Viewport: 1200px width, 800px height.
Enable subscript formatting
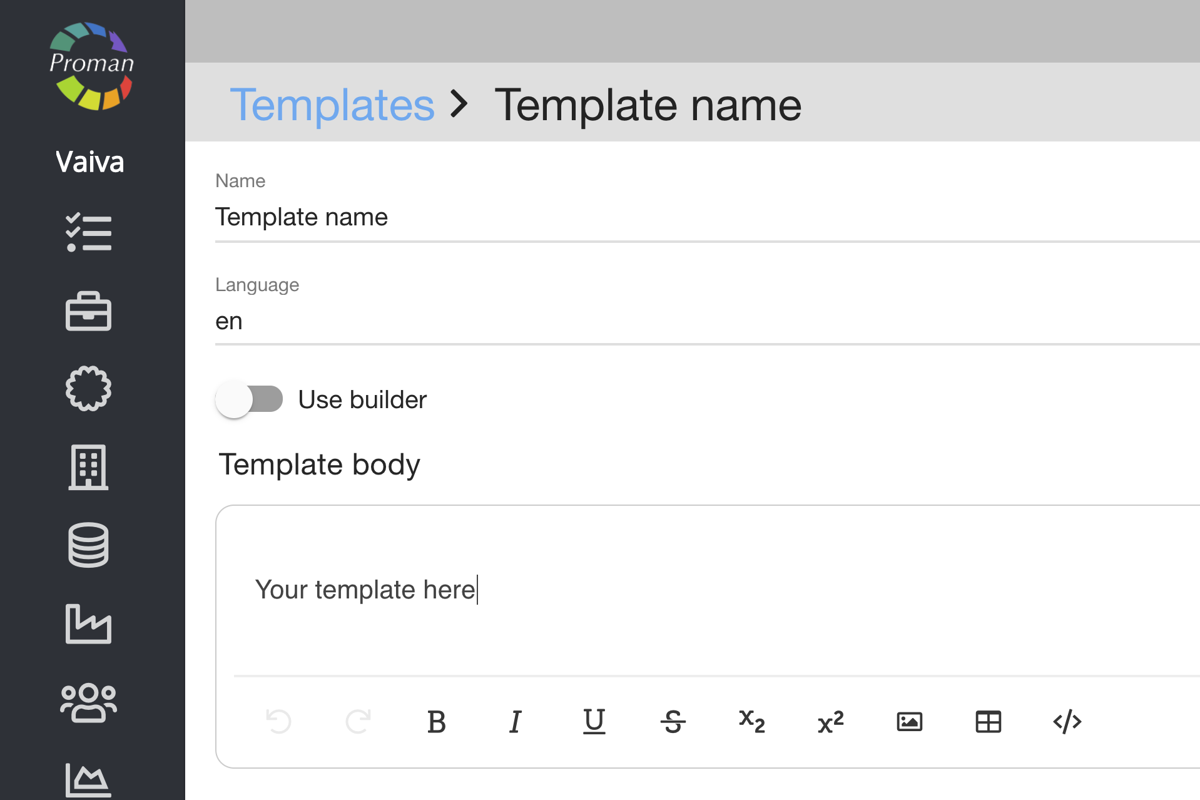(x=751, y=722)
